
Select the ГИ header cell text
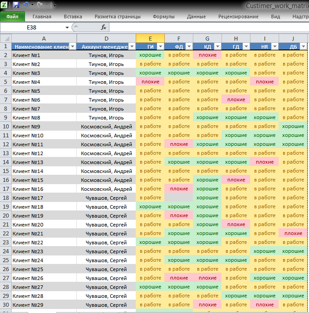pyautogui.click(x=150, y=47)
